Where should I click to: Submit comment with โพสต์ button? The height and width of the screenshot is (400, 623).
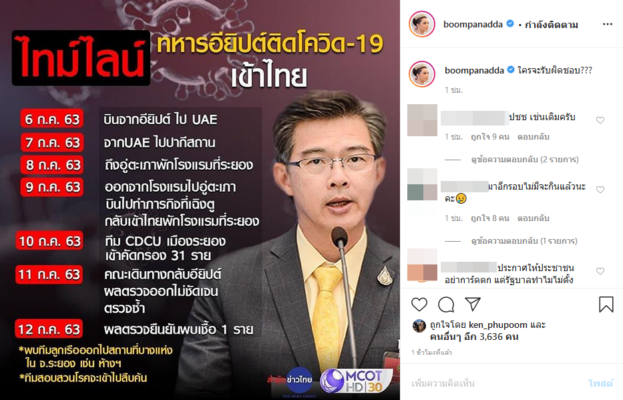pyautogui.click(x=600, y=383)
